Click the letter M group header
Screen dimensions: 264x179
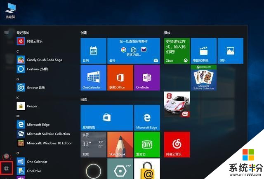coord(18,116)
